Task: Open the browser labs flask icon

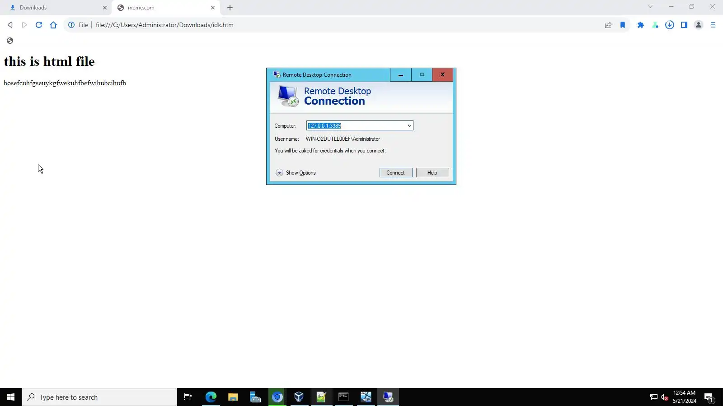Action: click(655, 25)
